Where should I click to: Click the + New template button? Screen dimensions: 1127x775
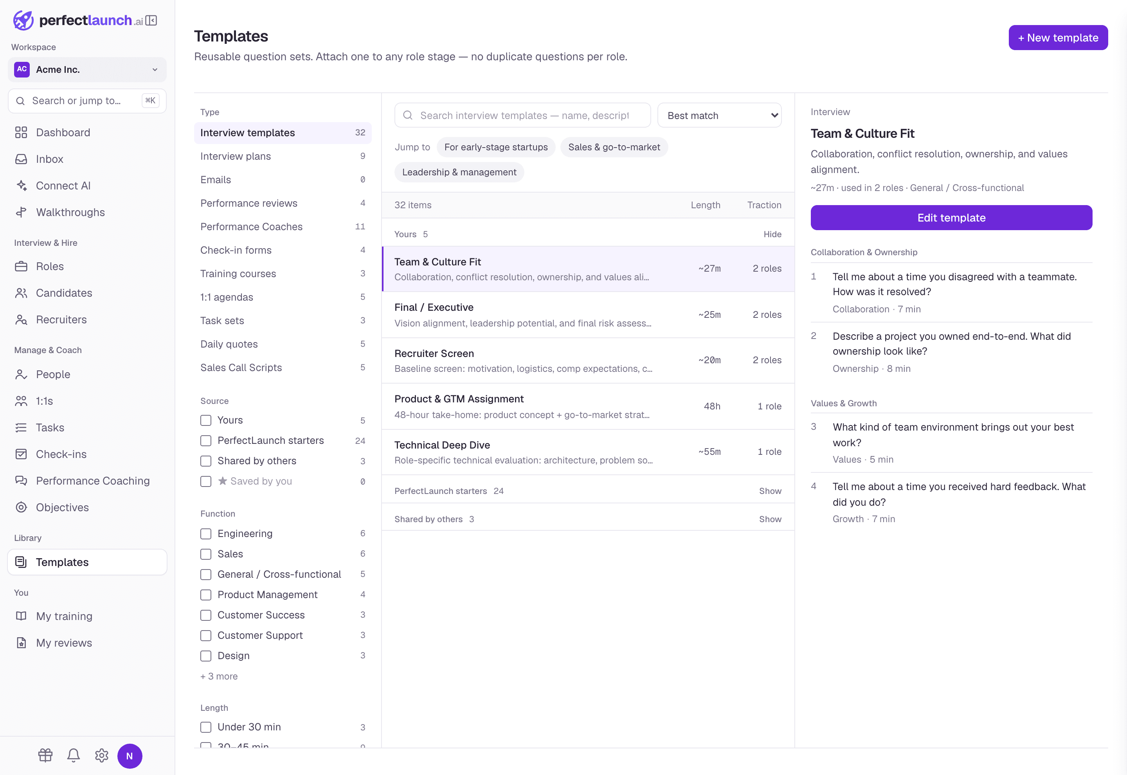pyautogui.click(x=1058, y=38)
